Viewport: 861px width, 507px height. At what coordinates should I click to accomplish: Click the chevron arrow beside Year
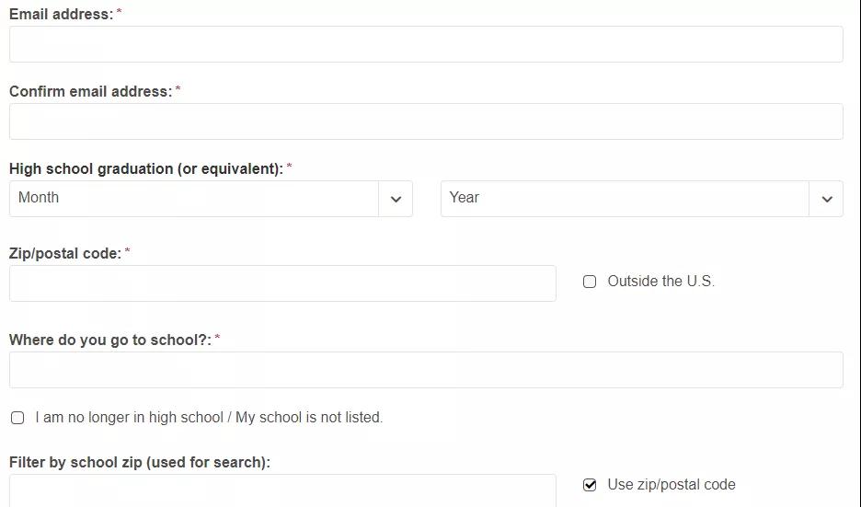point(826,199)
